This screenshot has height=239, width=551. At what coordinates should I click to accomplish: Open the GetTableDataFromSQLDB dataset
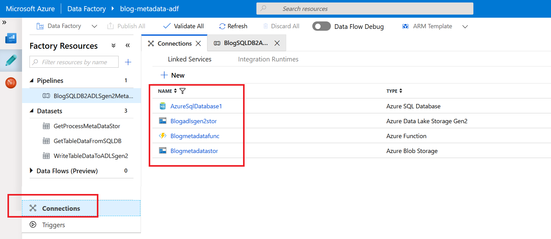pos(88,141)
